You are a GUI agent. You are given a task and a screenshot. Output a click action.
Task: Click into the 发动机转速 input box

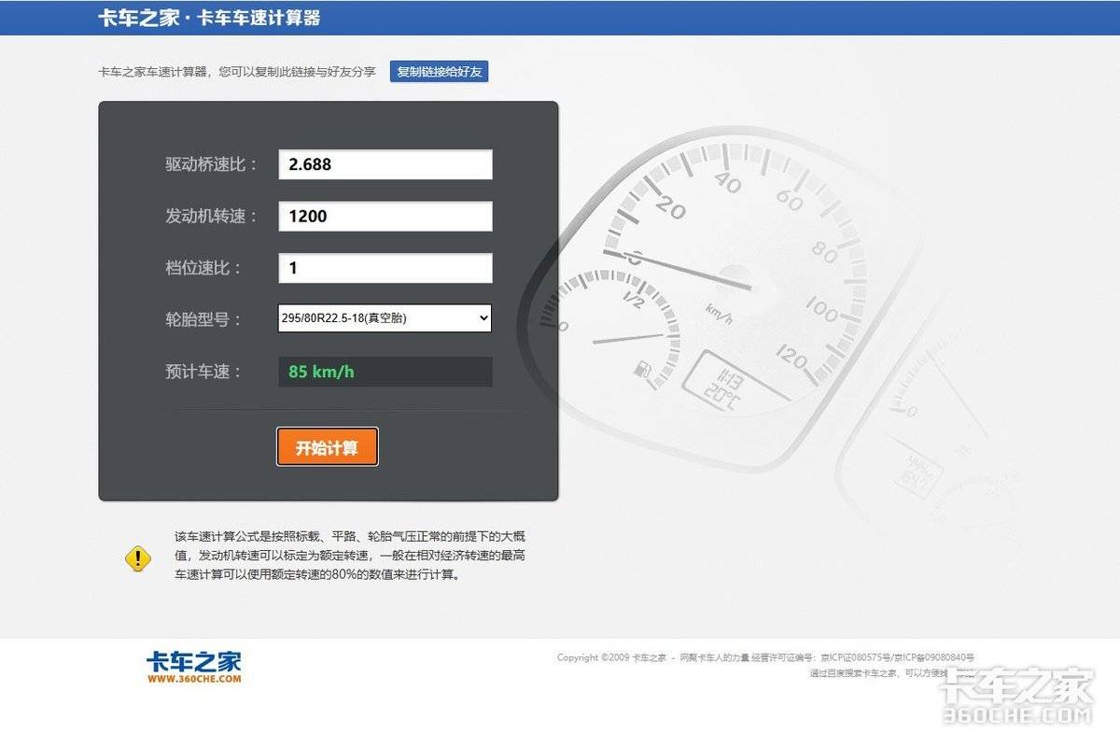(x=385, y=217)
